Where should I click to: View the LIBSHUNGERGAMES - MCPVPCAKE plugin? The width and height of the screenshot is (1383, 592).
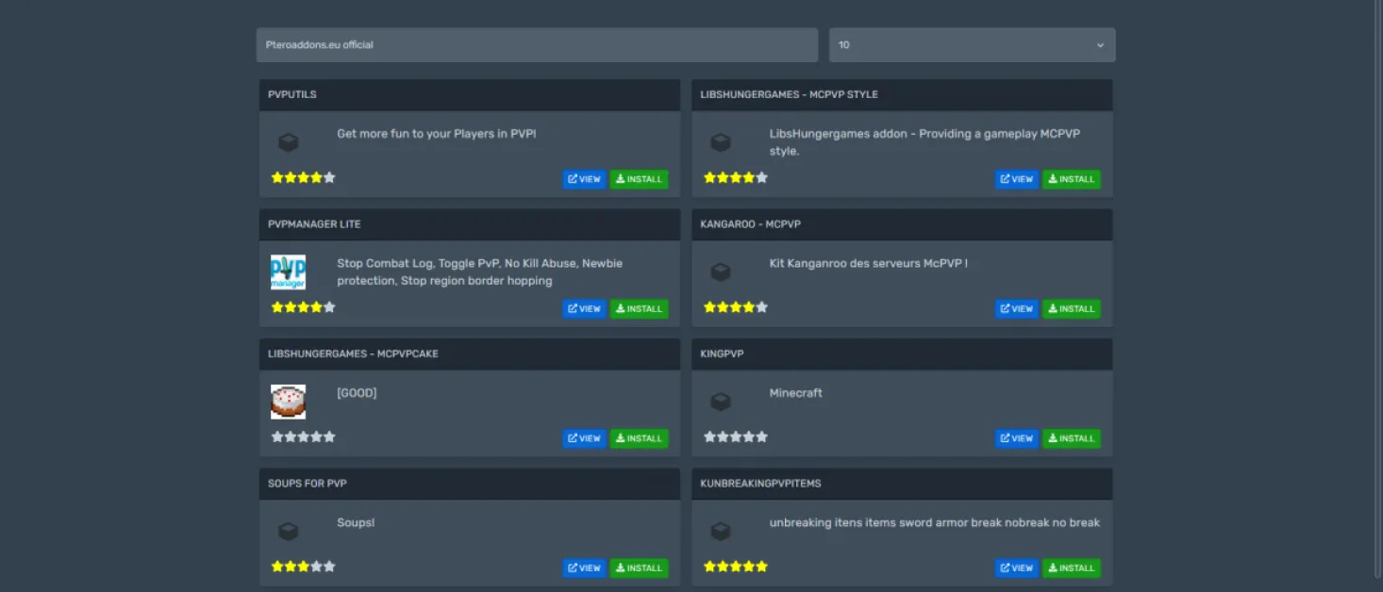(x=585, y=438)
